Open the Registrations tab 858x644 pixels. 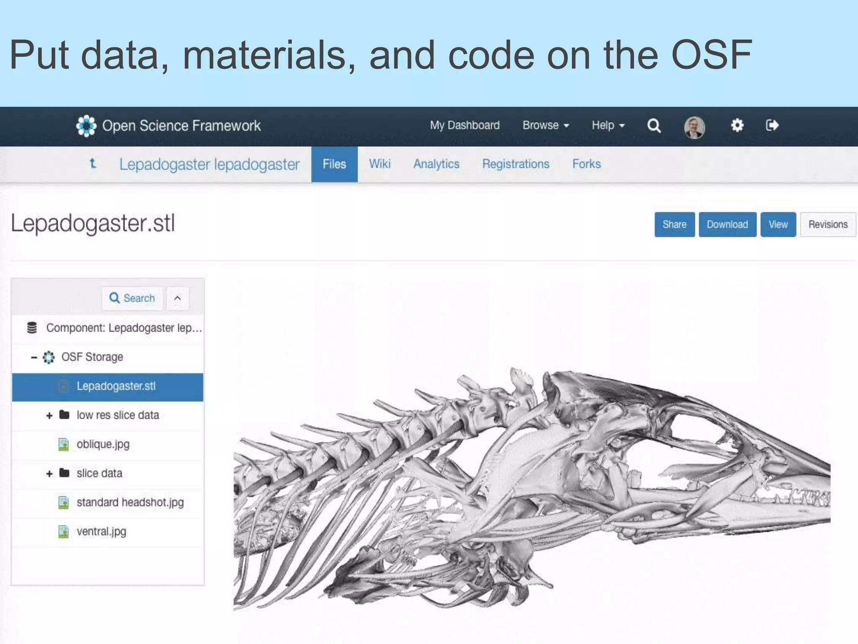(516, 164)
